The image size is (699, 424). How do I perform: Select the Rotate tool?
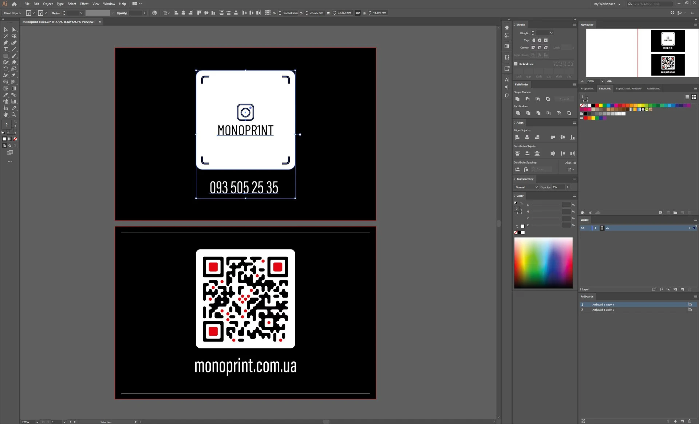tap(6, 69)
